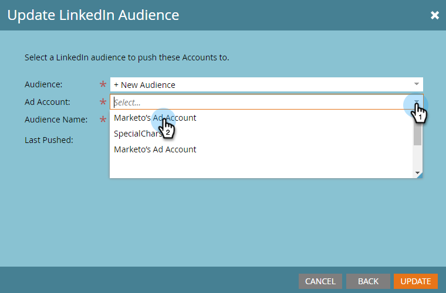Close the Update LinkedIn Audience dialog
The width and height of the screenshot is (446, 293).
pyautogui.click(x=435, y=15)
